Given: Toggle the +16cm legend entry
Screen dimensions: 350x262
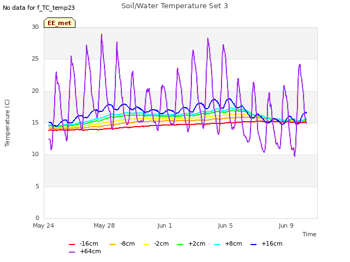Looking at the screenshot, I should [266, 244].
